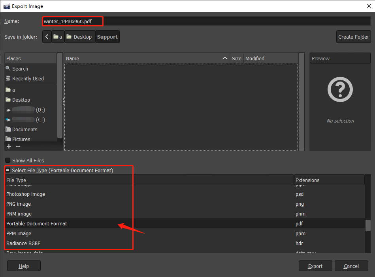The image size is (375, 277).
Task: Click the minus remove bookmark icon
Action: coord(18,146)
